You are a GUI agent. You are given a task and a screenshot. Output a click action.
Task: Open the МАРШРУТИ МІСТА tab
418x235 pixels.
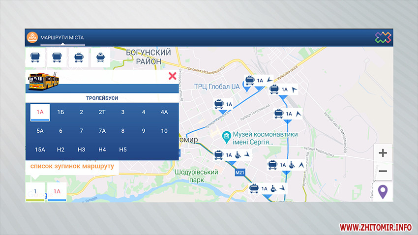click(x=62, y=38)
